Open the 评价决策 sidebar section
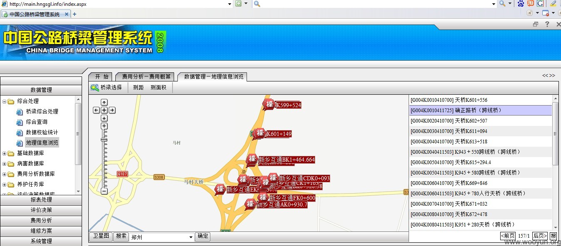 point(41,210)
